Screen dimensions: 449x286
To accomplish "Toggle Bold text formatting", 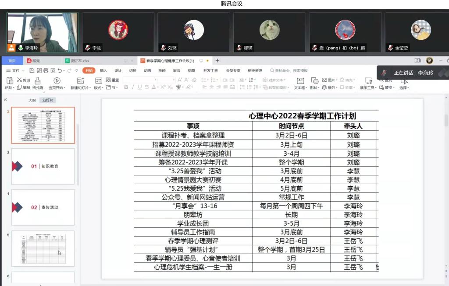I will (x=126, y=87).
